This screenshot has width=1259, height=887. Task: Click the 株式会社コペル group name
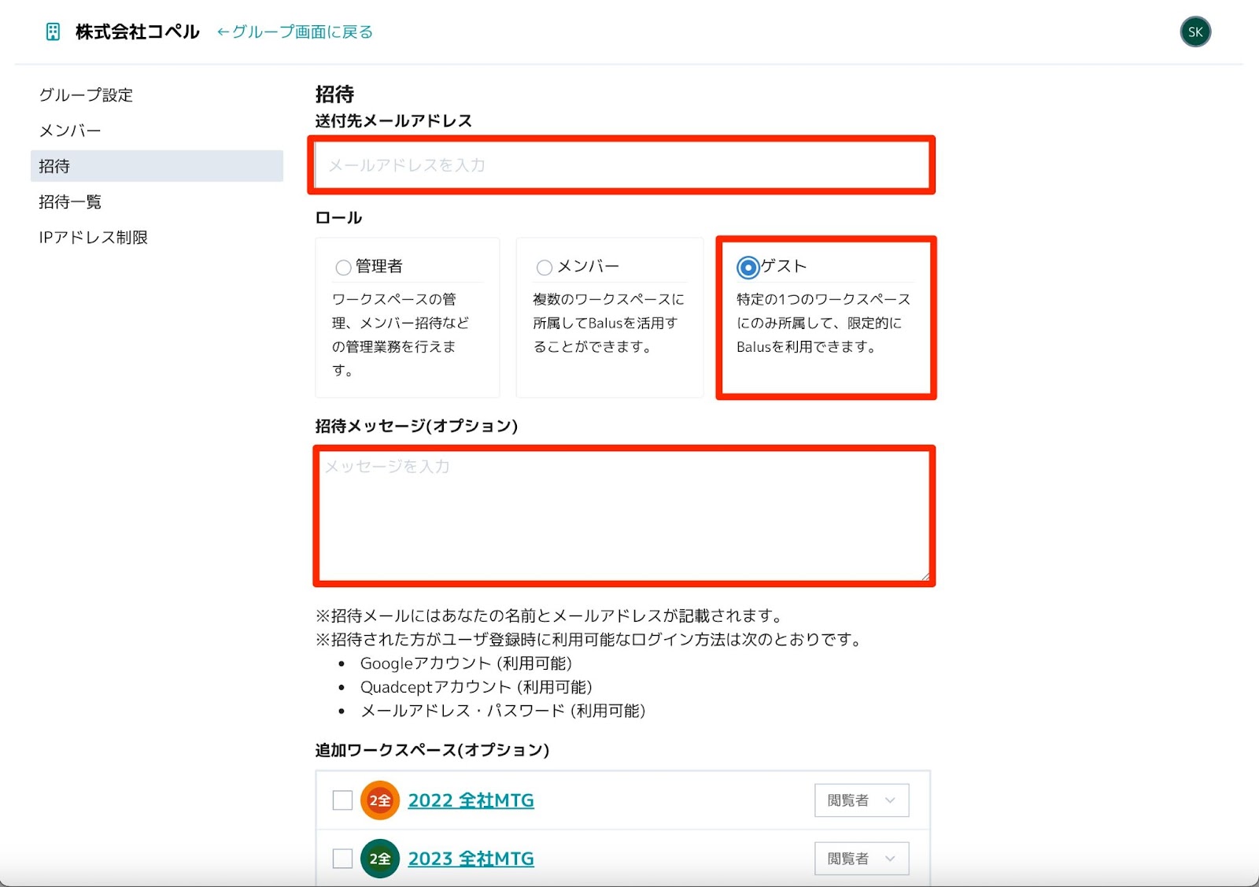[x=138, y=32]
